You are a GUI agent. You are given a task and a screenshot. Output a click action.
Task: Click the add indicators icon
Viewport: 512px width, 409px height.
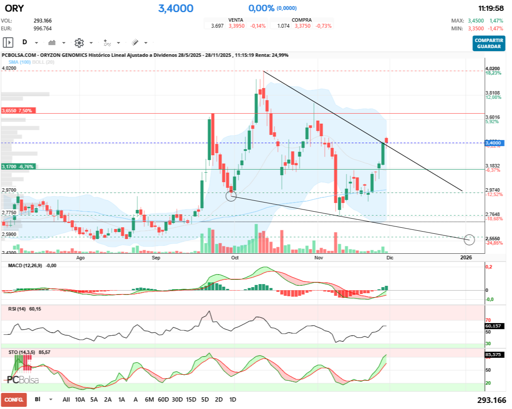(108, 43)
